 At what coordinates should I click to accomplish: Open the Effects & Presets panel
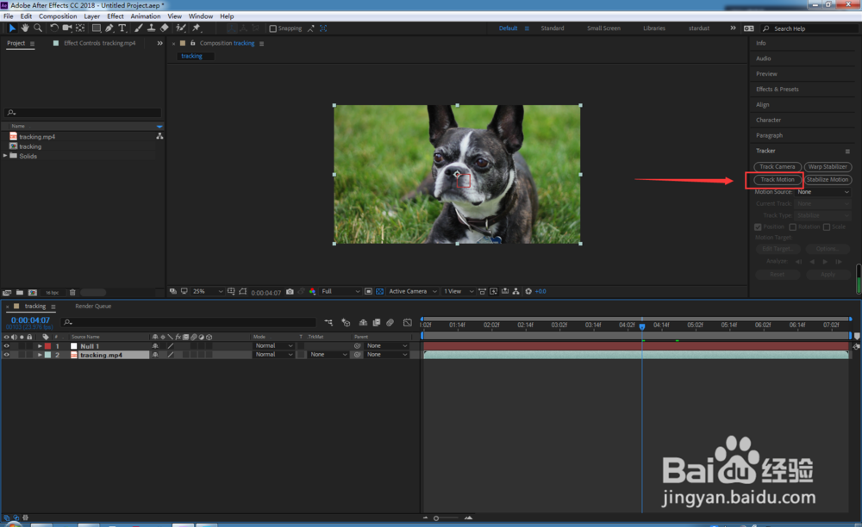pos(777,89)
